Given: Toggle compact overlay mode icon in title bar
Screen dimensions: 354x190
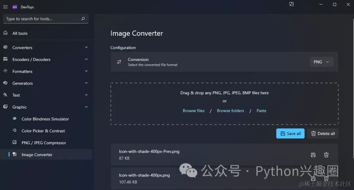Looking at the screenshot, I should (291, 4).
